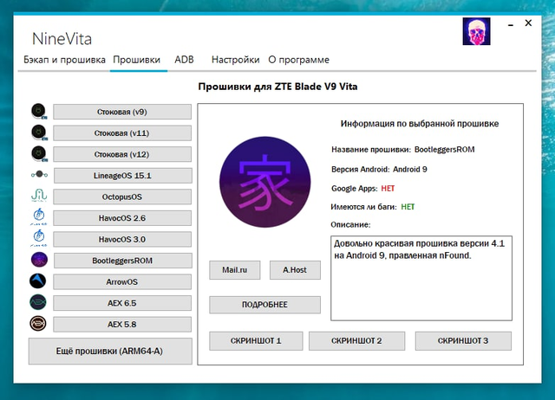Viewport: 555px width, 400px height.
Task: Click the green НЕТ next to Имеются ли баги
Action: (x=408, y=207)
